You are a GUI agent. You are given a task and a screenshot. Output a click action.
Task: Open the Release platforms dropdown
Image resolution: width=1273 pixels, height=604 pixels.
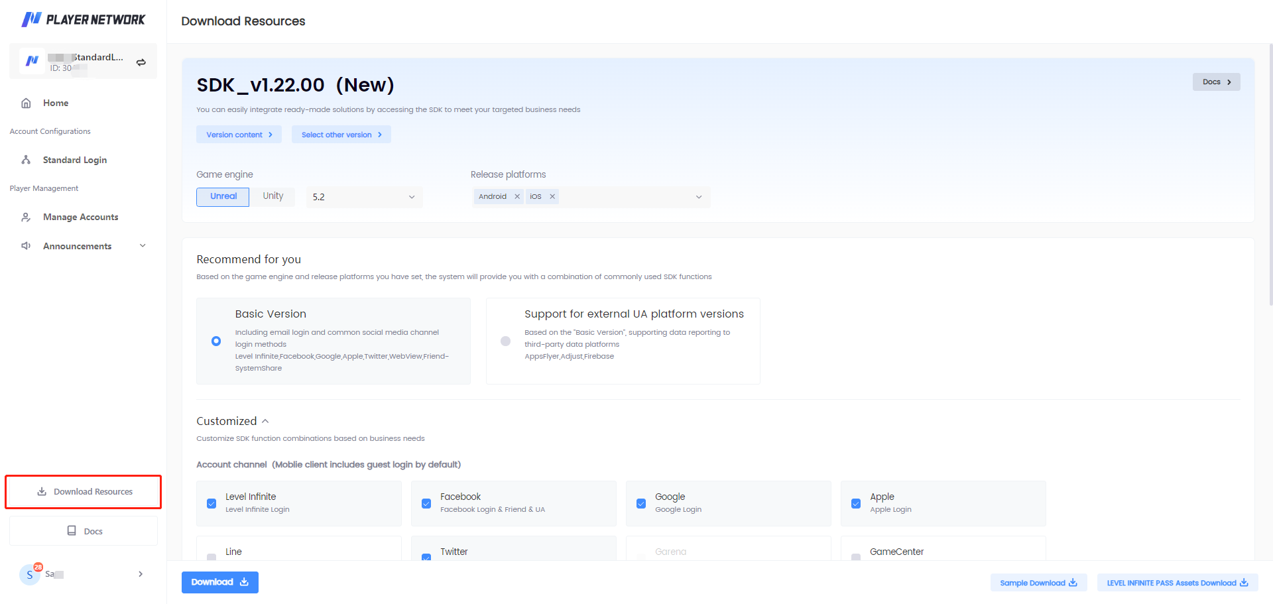(698, 197)
